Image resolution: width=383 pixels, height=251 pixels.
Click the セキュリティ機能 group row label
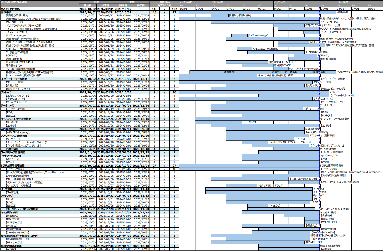(9, 212)
